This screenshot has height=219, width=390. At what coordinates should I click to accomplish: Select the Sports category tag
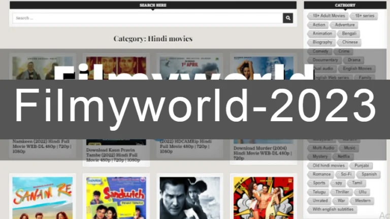(318, 183)
